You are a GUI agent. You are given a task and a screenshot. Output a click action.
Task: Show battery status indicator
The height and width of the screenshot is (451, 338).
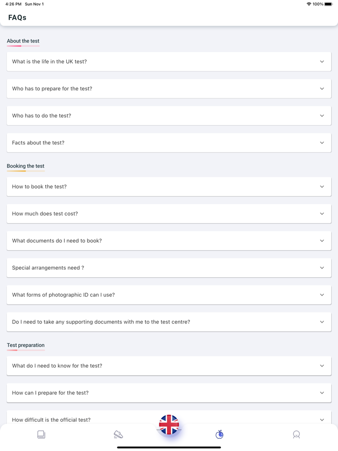[330, 4]
